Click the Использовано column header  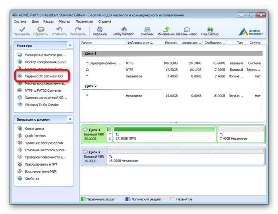pos(191,42)
